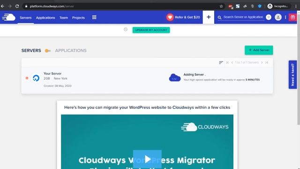Click the plus add button in navbar

click(x=209, y=17)
